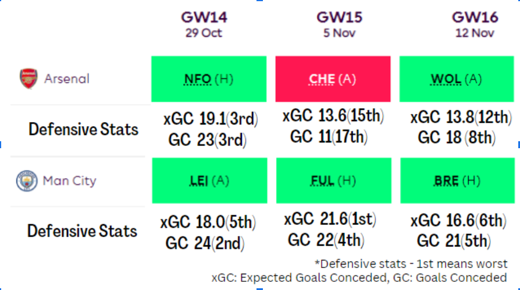The height and width of the screenshot is (290, 520).
Task: Select the Arsenal team name
Action: point(66,78)
